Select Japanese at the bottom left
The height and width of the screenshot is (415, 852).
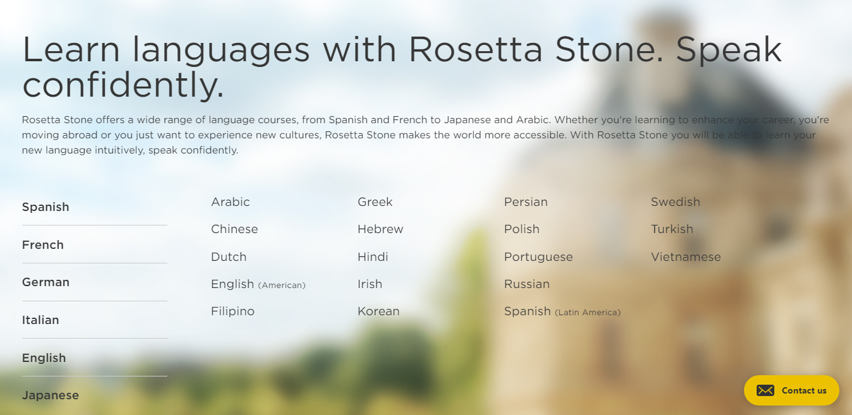coord(51,395)
